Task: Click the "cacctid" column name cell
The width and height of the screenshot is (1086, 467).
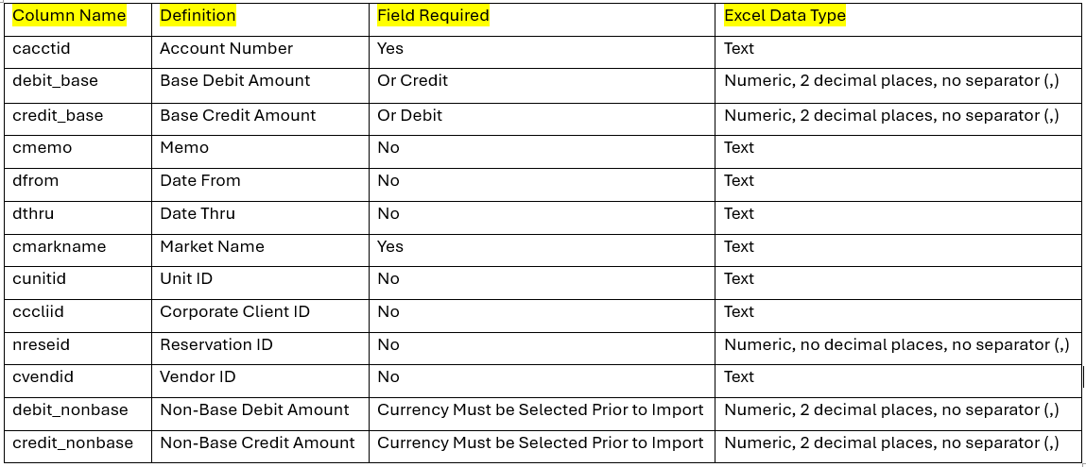Action: tap(41, 48)
